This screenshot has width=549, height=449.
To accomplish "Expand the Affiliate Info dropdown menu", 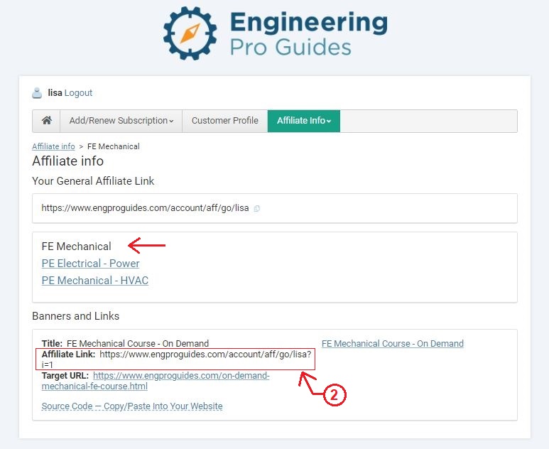I will (x=304, y=121).
